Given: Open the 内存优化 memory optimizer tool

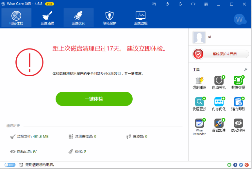Looking at the screenshot, I should pyautogui.click(x=219, y=104).
